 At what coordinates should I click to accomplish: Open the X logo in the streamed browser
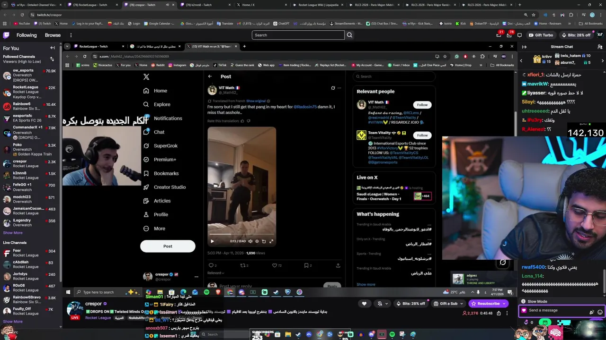point(146,76)
